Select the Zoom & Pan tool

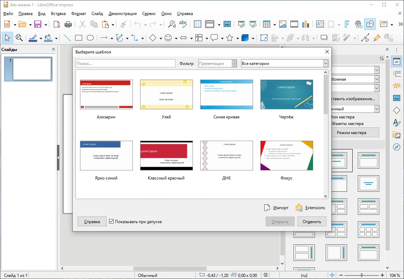coord(19,38)
